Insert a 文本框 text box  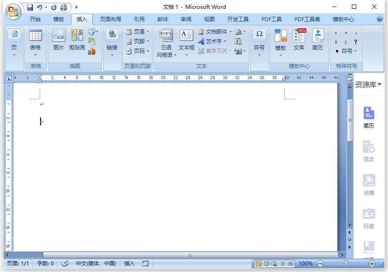[187, 43]
